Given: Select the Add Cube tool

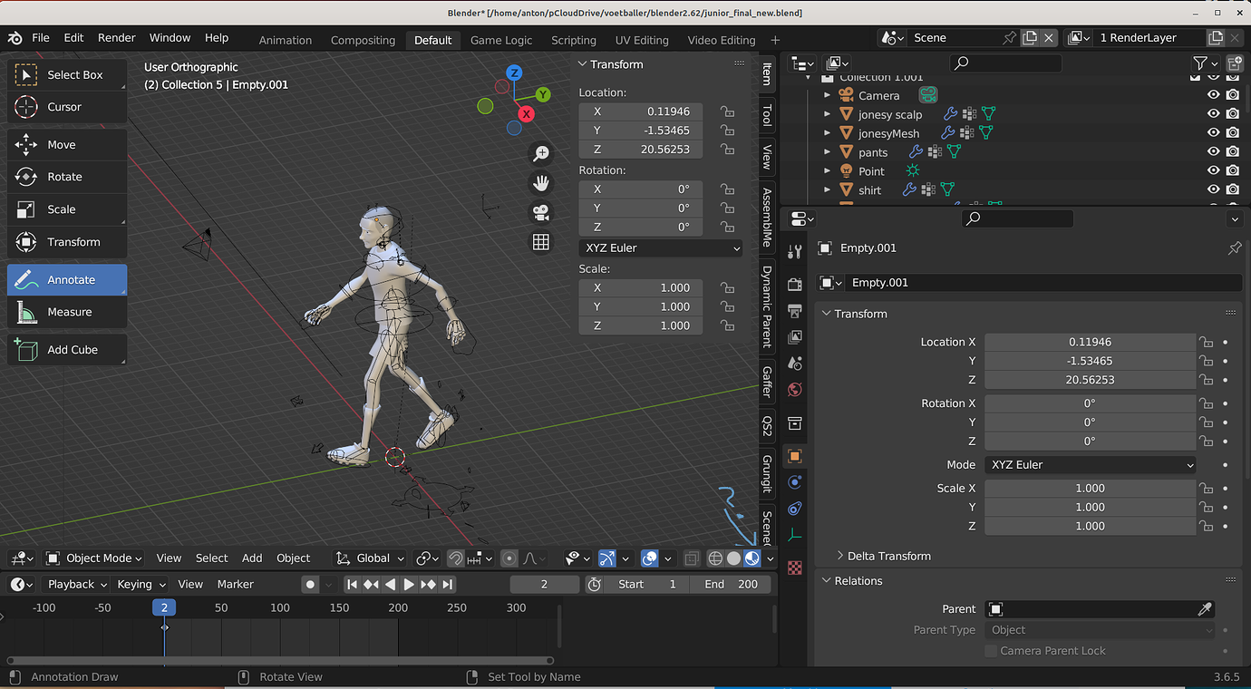Looking at the screenshot, I should (x=67, y=350).
